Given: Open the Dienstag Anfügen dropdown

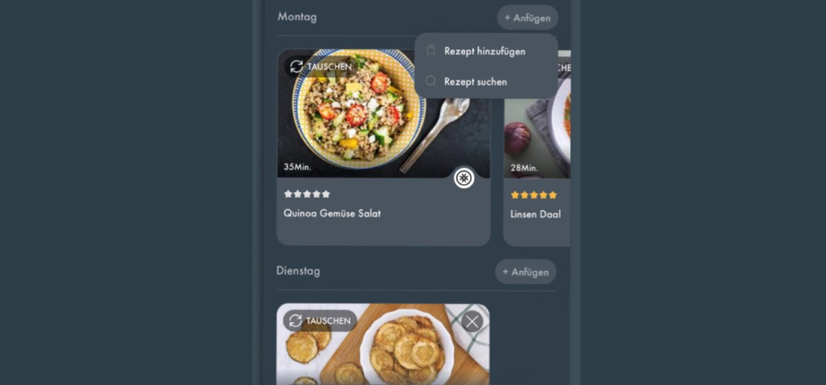Looking at the screenshot, I should (x=526, y=272).
